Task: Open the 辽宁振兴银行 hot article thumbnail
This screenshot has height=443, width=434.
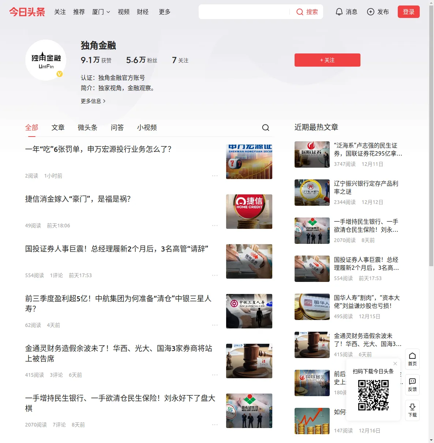Action: coord(312,193)
